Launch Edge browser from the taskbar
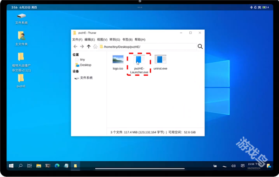279x177 pixels. [x=57, y=166]
